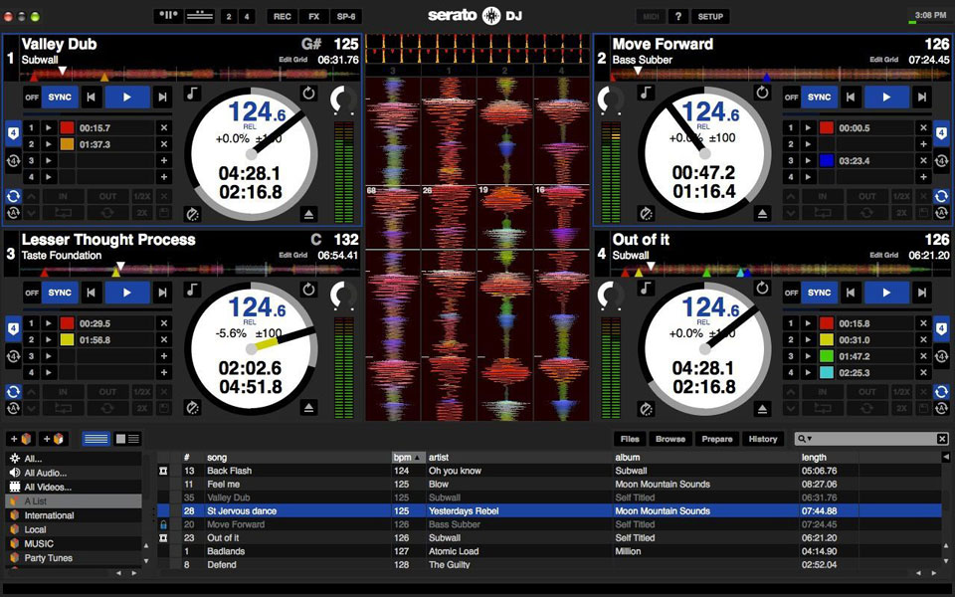Trigger the 01:37.3 cue on Valley Dub deck
955x597 pixels.
48,144
